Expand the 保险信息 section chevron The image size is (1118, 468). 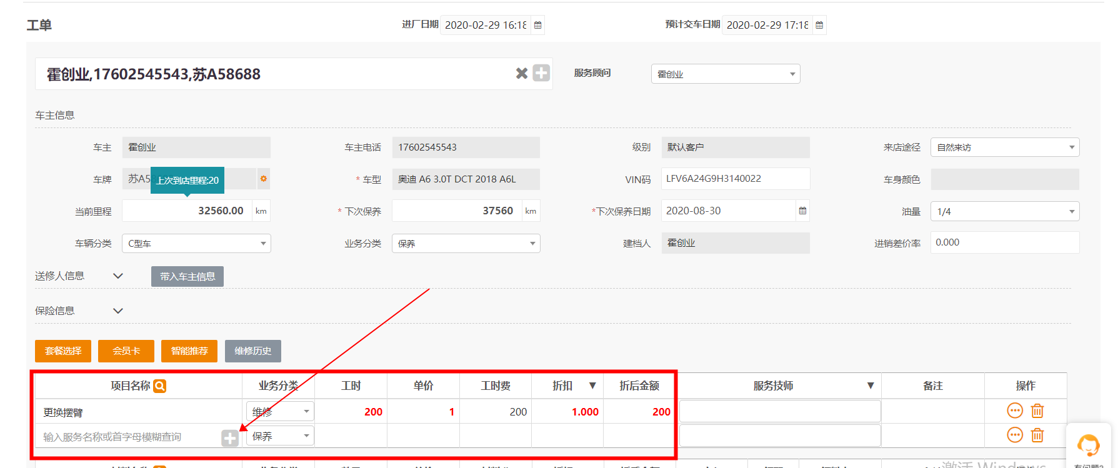(x=117, y=311)
